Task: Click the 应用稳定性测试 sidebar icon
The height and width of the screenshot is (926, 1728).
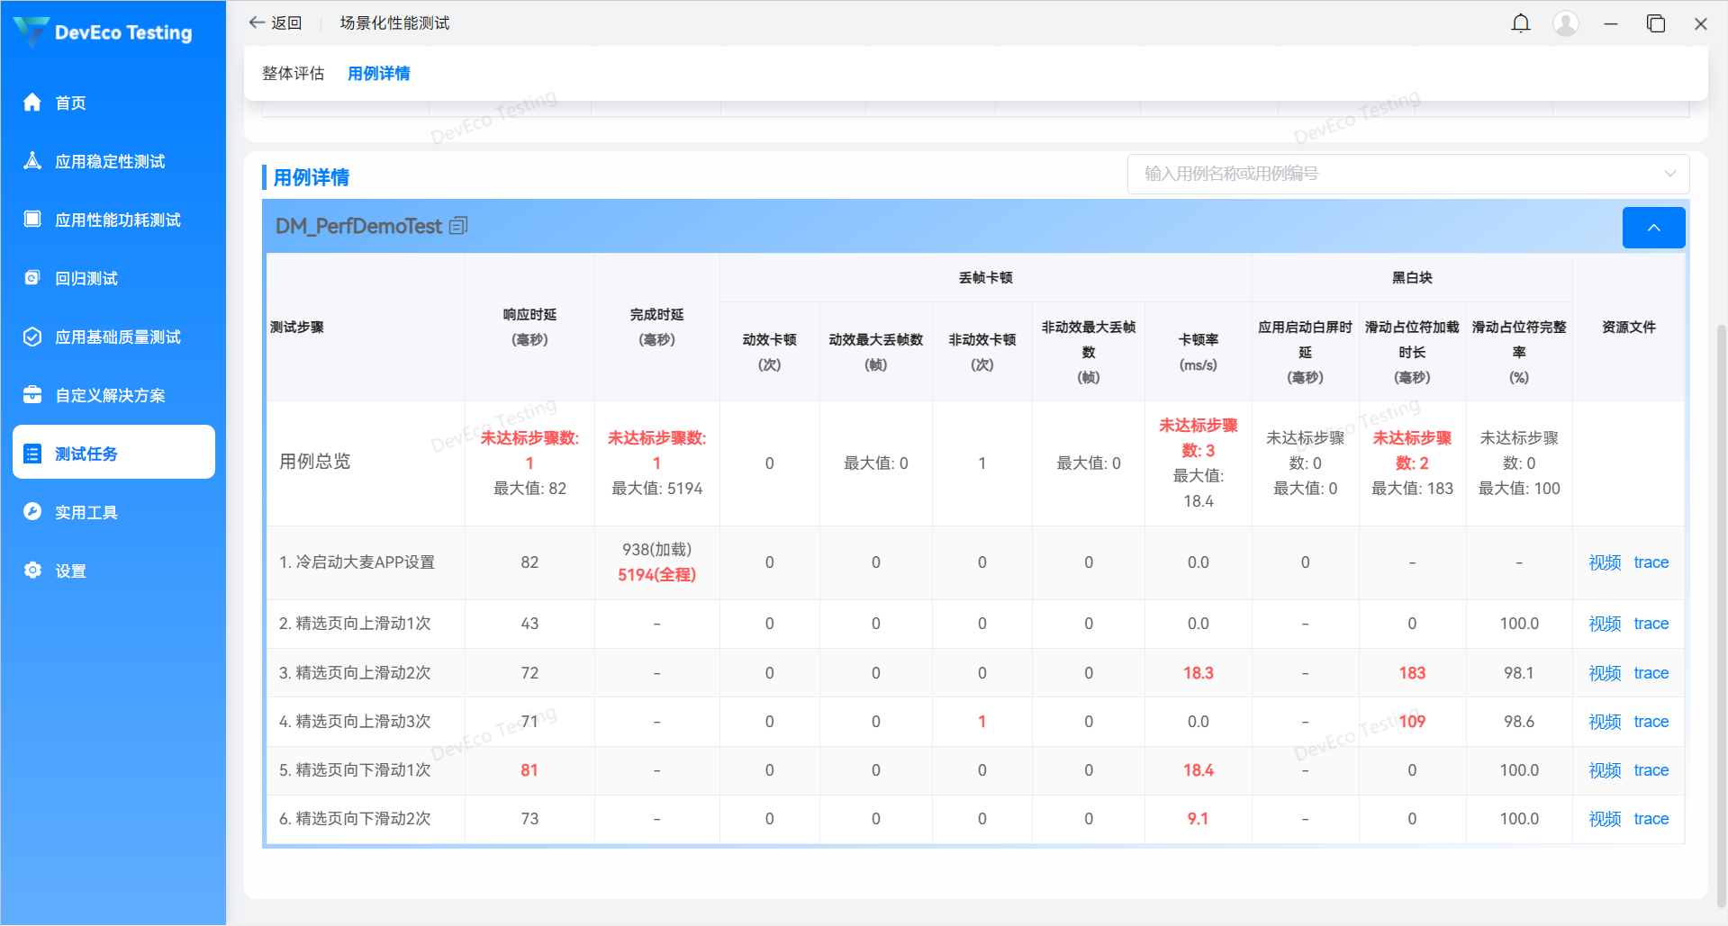Action: coord(32,161)
